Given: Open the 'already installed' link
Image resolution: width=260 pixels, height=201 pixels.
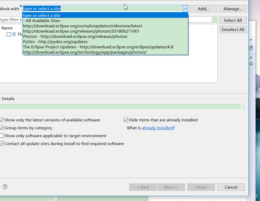Looking at the screenshot, I should point(157,128).
